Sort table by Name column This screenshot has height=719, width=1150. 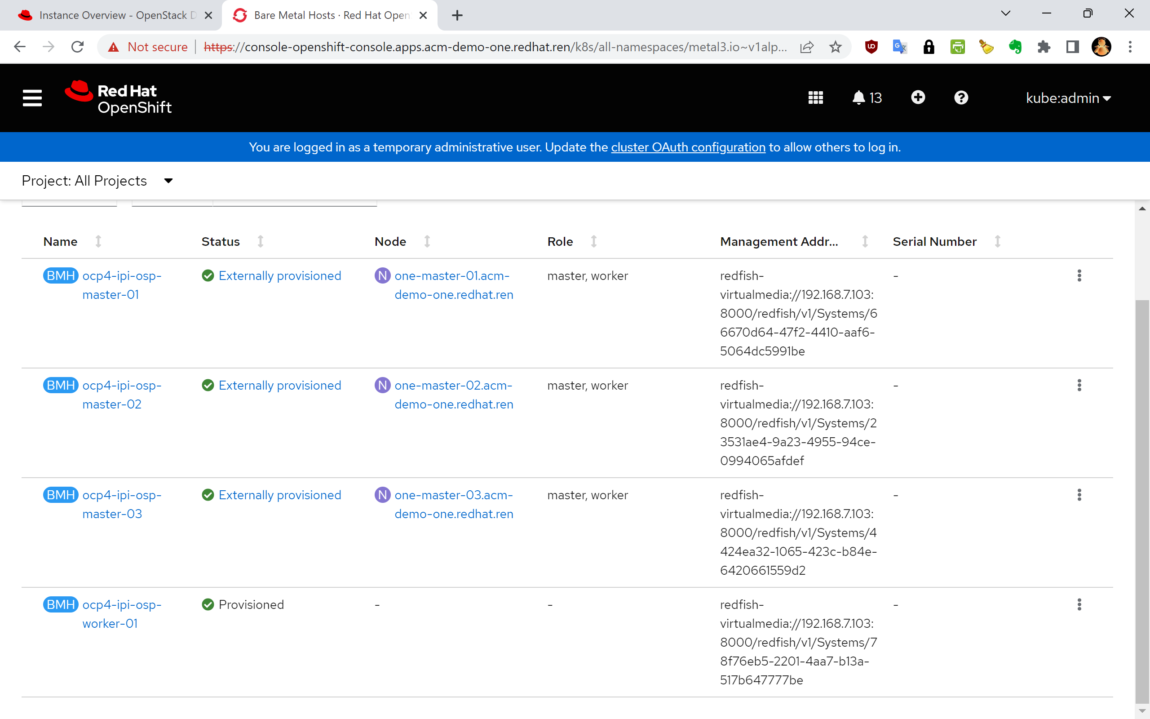pyautogui.click(x=60, y=242)
